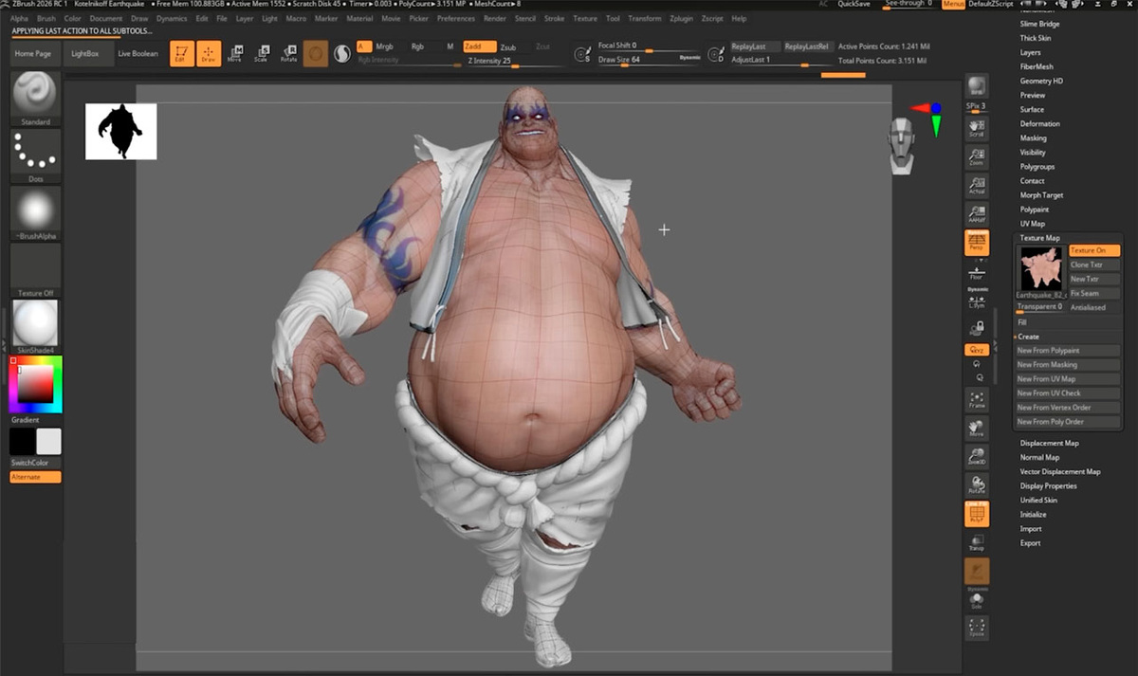Click the Gizmo 3D circle icon
Image resolution: width=1138 pixels, height=676 pixels.
tap(316, 54)
